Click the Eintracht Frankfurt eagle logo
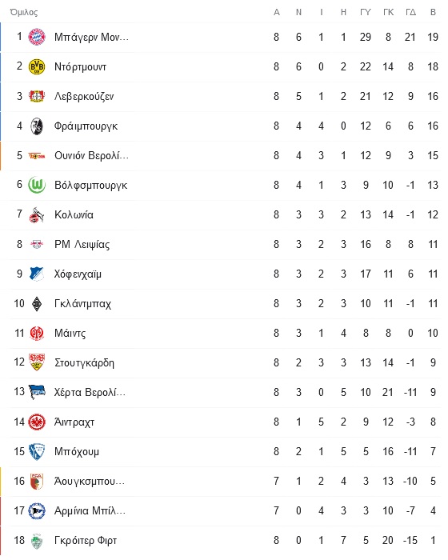This screenshot has height=560, width=448. 37,422
